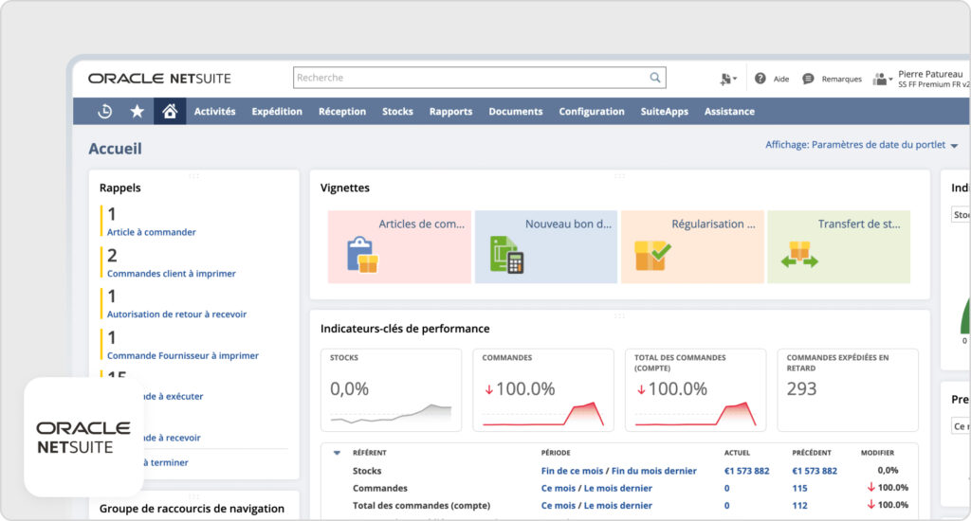Click the Home icon in navigation bar
This screenshot has width=971, height=521.
click(x=170, y=112)
